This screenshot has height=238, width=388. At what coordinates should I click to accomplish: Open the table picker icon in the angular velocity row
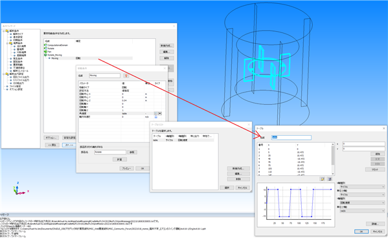click(155, 113)
